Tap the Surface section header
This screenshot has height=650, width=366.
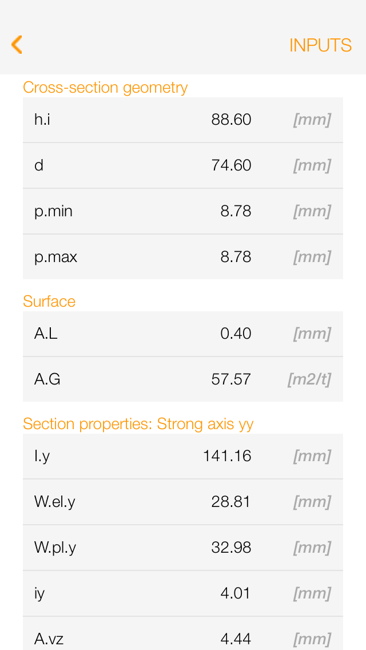tap(49, 302)
